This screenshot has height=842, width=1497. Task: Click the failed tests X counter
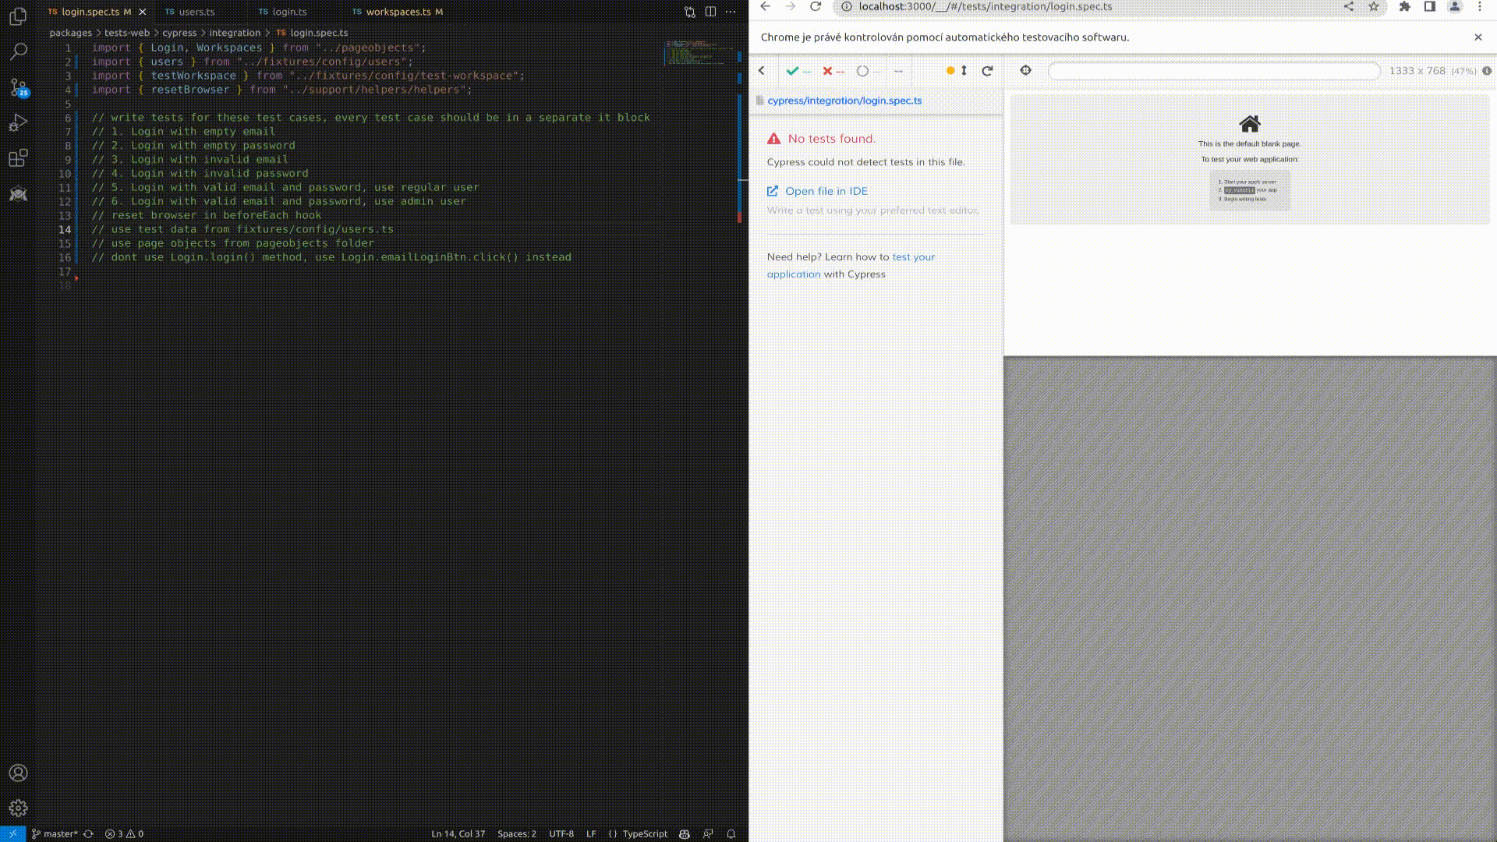point(833,71)
